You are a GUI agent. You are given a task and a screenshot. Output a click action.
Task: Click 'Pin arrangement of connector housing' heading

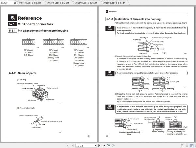pyautogui.click(x=43, y=31)
